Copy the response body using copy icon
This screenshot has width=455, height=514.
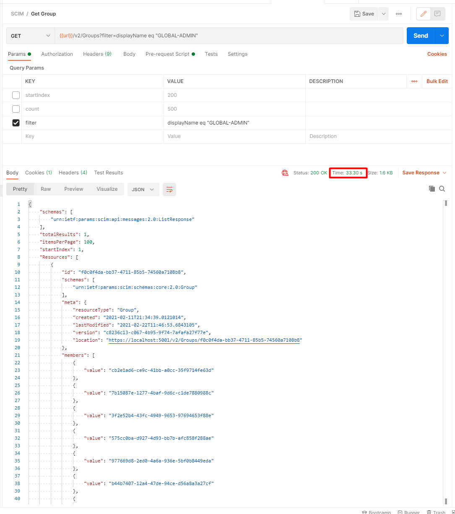click(432, 189)
